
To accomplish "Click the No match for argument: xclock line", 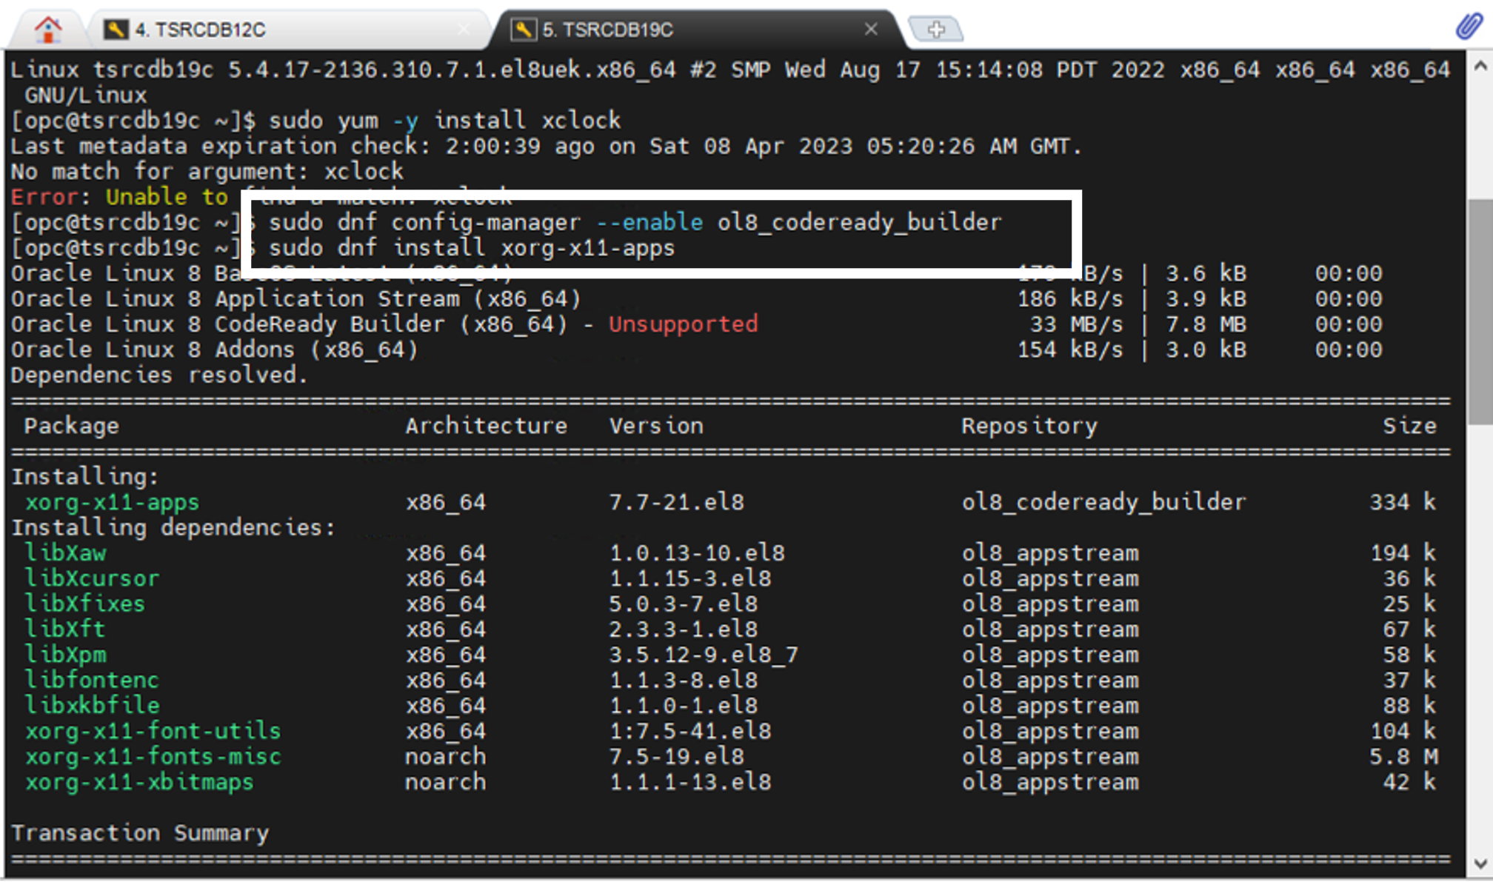I will tap(207, 171).
